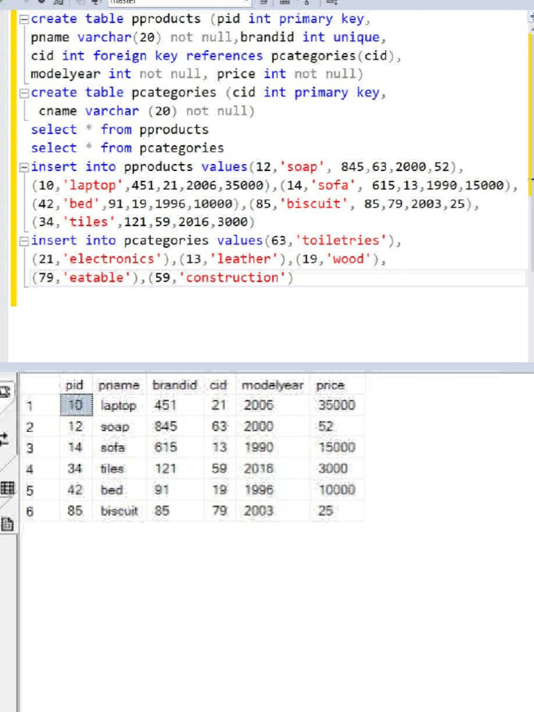Screen dimensions: 534x712
Task: Collapse the insert into pproducts block
Action: [x=25, y=167]
